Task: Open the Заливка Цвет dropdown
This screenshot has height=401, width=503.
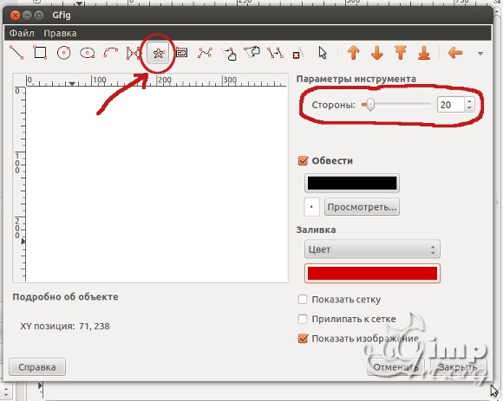Action: 372,249
